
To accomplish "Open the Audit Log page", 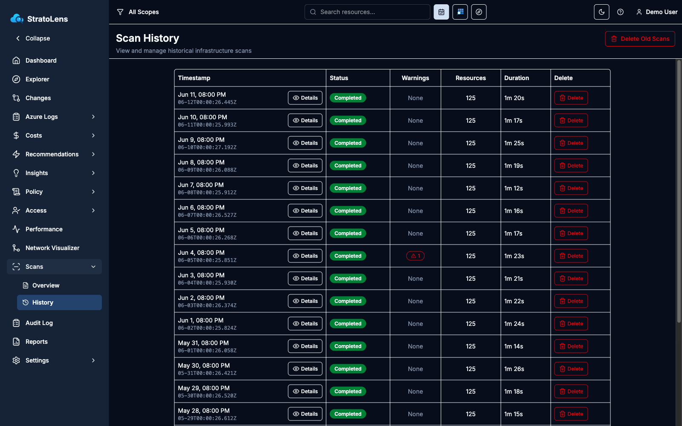I will (x=55, y=323).
